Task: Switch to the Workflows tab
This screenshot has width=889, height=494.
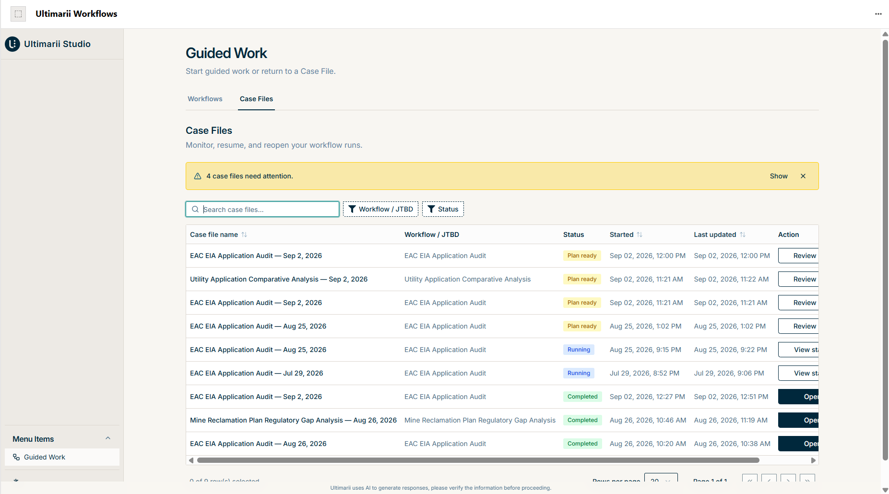Action: pyautogui.click(x=205, y=99)
